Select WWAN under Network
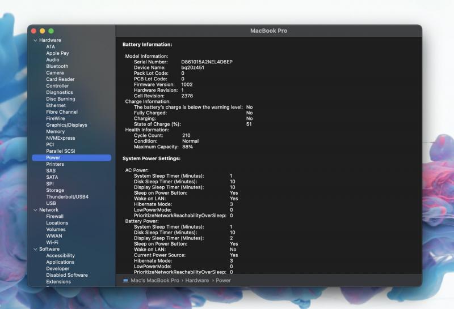 pos(54,236)
